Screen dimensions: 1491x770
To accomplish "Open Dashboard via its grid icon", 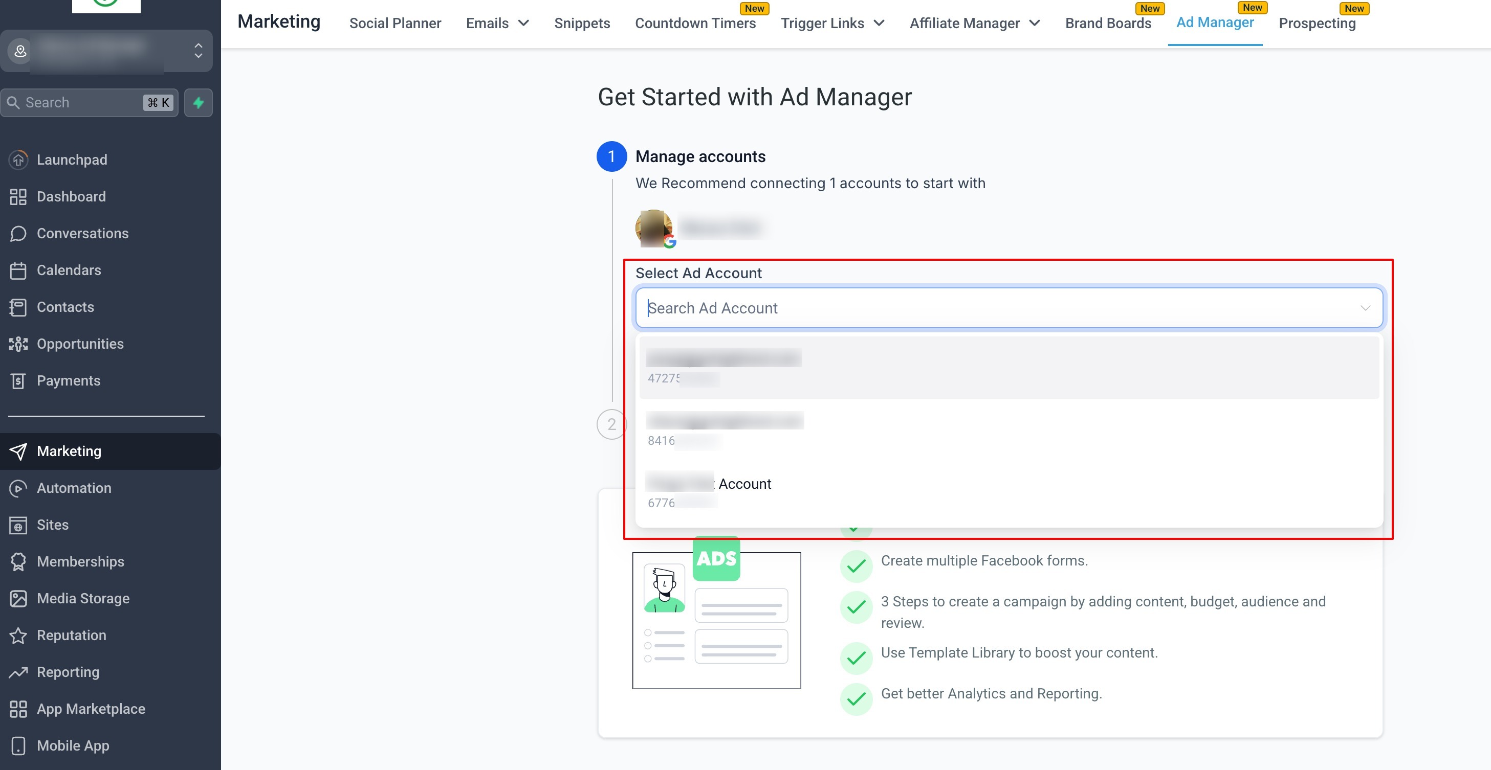I will pyautogui.click(x=18, y=197).
